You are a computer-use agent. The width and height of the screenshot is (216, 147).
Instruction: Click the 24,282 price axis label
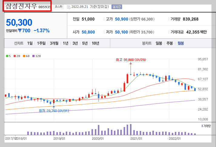click(x=203, y=109)
